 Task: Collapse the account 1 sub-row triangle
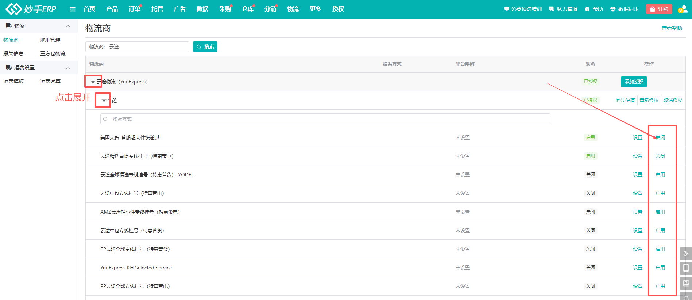tap(104, 101)
